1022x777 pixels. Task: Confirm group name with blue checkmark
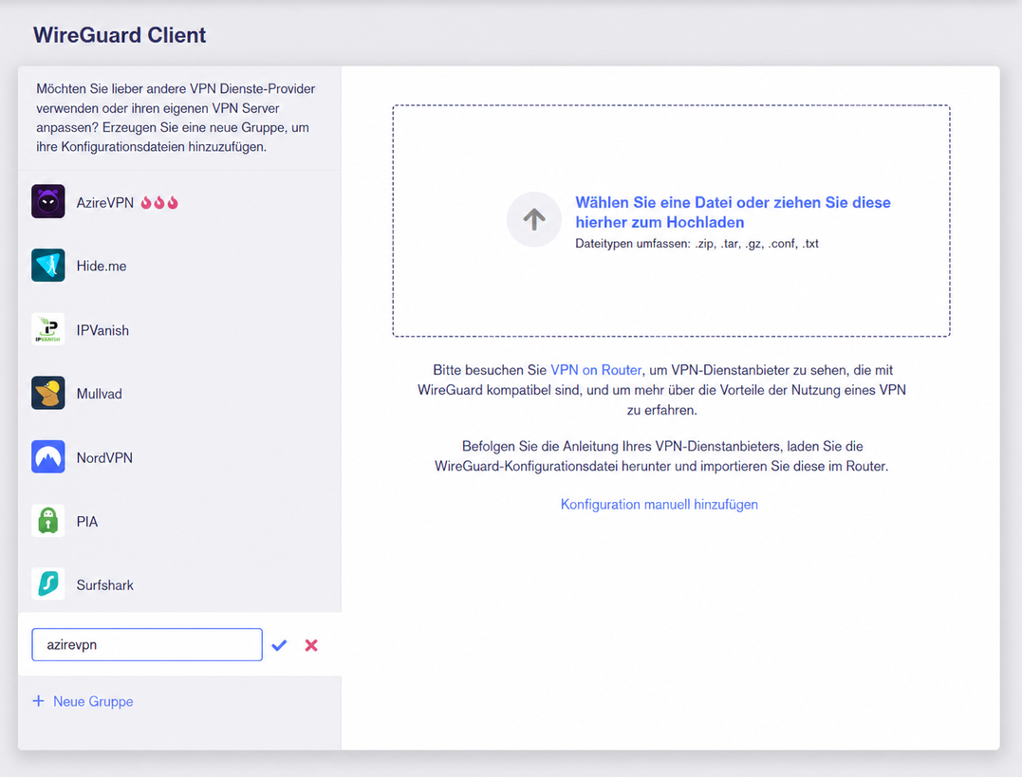(280, 645)
